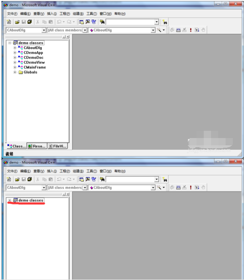This screenshot has width=244, height=280.
Task: Toggle Output pane icon in top window
Action: [x=88, y=22]
